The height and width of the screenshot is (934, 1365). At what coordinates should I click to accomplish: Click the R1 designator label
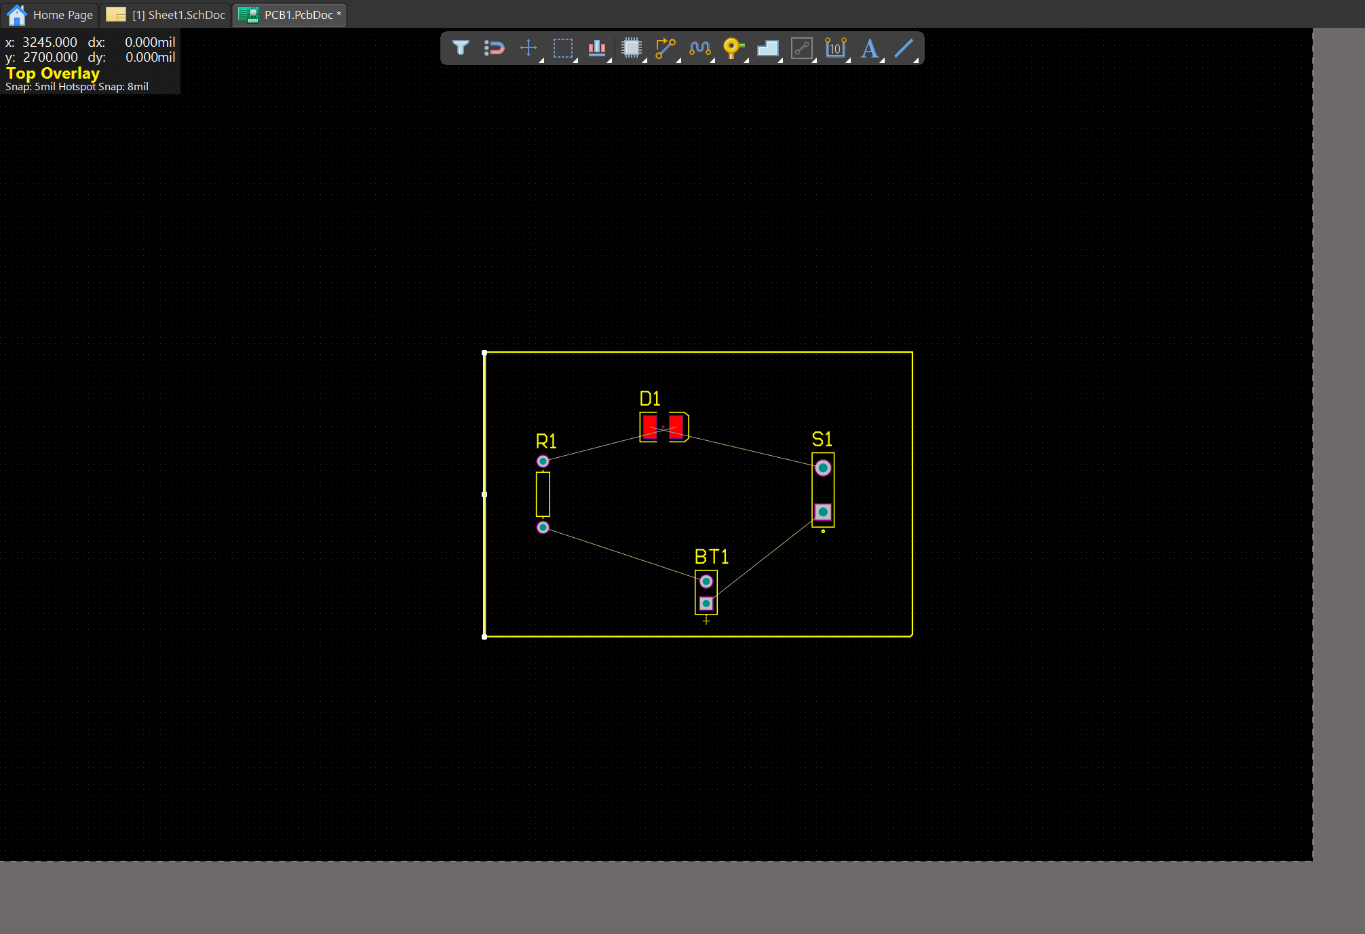point(546,442)
